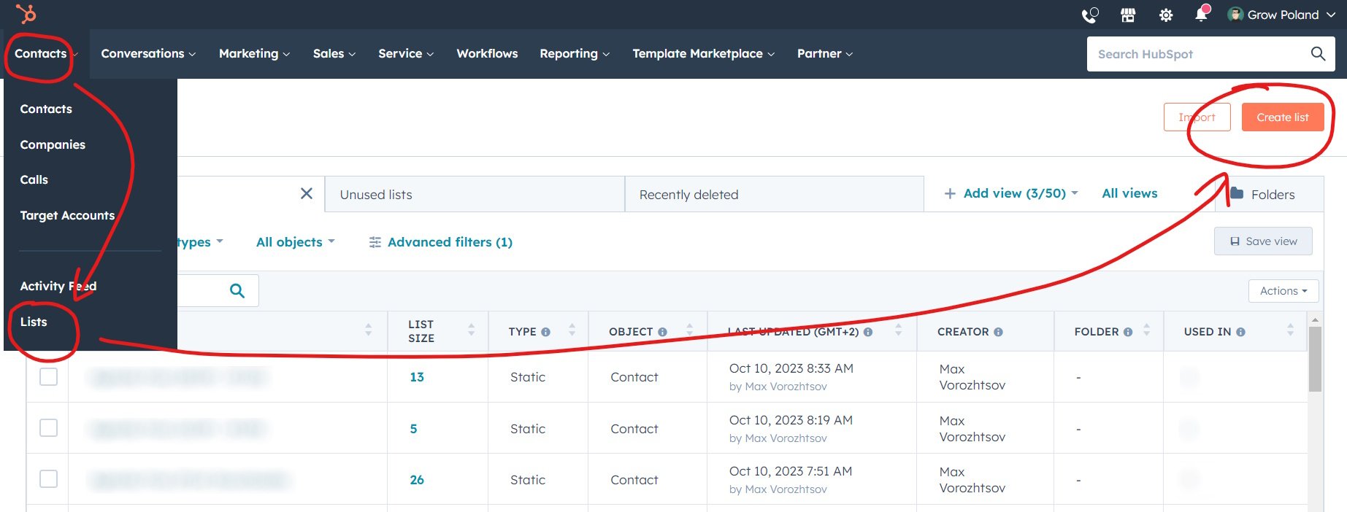Switch to the Unused lists tab
Image resolution: width=1347 pixels, height=512 pixels.
pyautogui.click(x=475, y=194)
